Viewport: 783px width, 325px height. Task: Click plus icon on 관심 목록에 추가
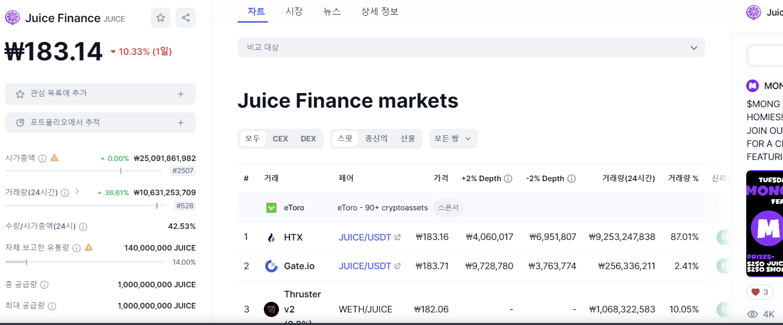[x=181, y=94]
